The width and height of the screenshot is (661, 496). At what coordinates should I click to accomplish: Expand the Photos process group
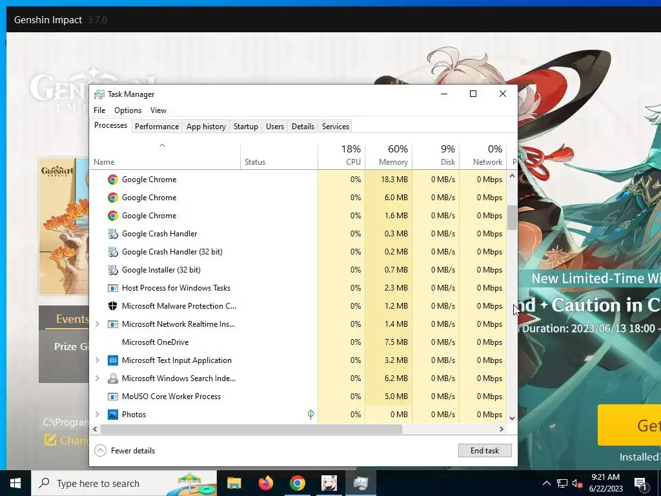pyautogui.click(x=97, y=415)
